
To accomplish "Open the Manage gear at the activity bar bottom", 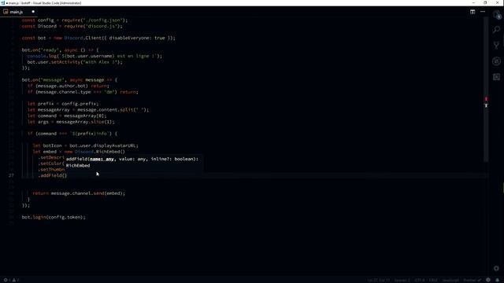I will click(497, 268).
